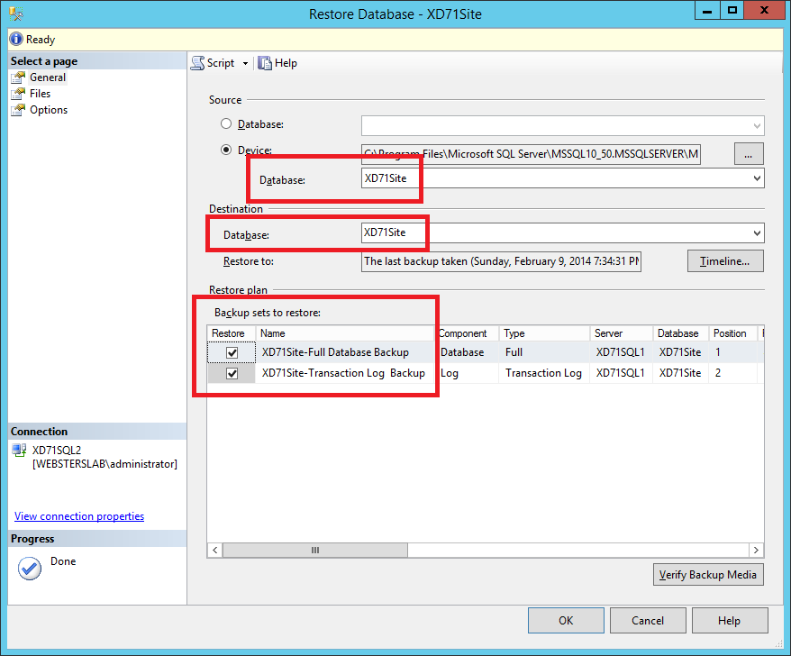
Task: Click the browse device ellipsis button
Action: (x=749, y=154)
